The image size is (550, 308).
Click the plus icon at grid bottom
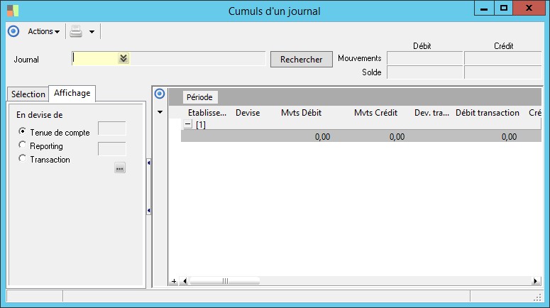point(174,281)
